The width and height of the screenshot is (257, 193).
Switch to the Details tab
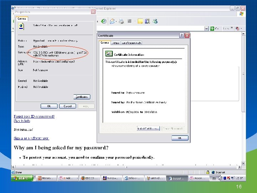[116, 43]
